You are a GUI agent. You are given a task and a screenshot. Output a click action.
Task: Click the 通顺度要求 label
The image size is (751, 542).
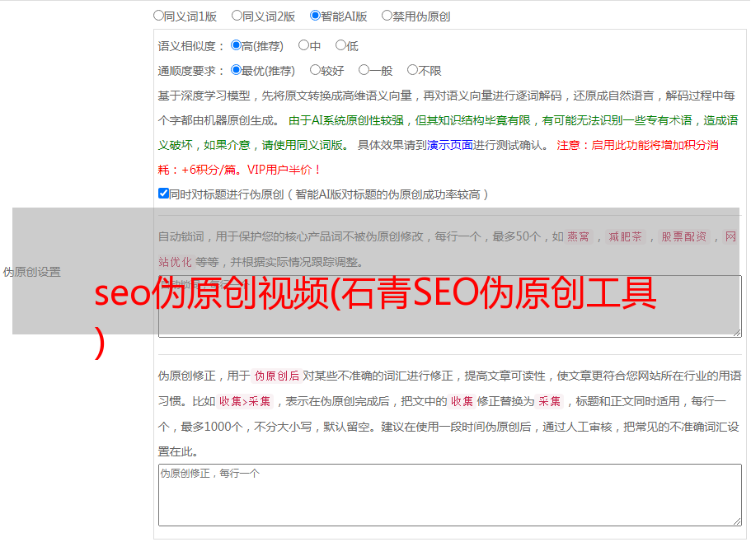pyautogui.click(x=191, y=71)
